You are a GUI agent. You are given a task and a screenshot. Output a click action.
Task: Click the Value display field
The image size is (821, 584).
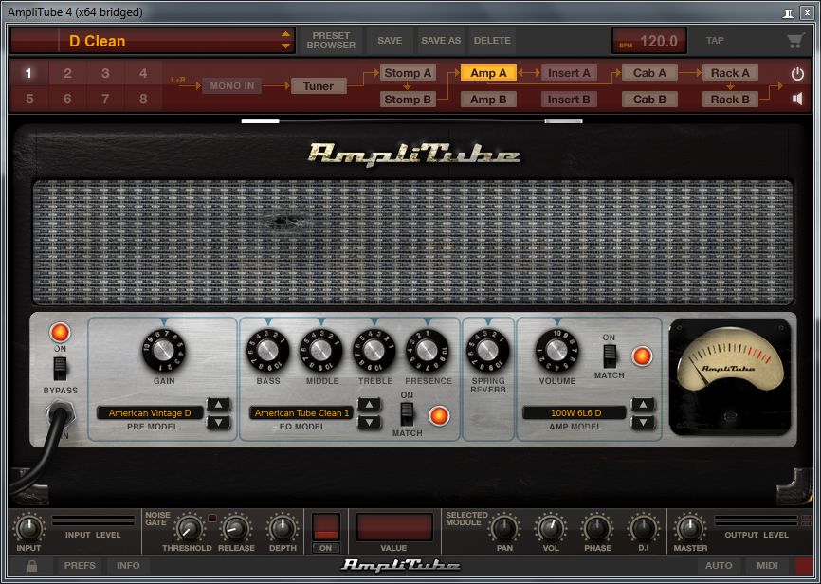(x=394, y=526)
